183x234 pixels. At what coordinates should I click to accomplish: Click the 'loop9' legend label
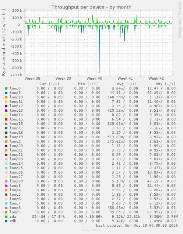15,212
